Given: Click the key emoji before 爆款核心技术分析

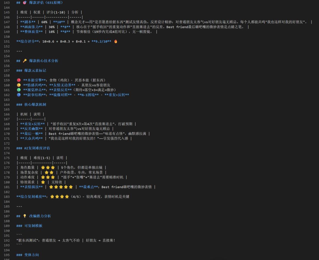Looking at the screenshot, I should 25,61.
